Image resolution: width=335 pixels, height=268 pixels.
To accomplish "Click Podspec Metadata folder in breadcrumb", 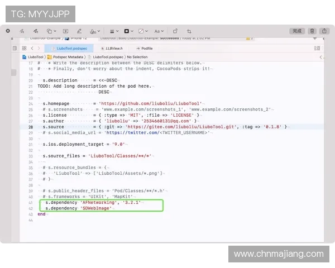I will (x=68, y=57).
